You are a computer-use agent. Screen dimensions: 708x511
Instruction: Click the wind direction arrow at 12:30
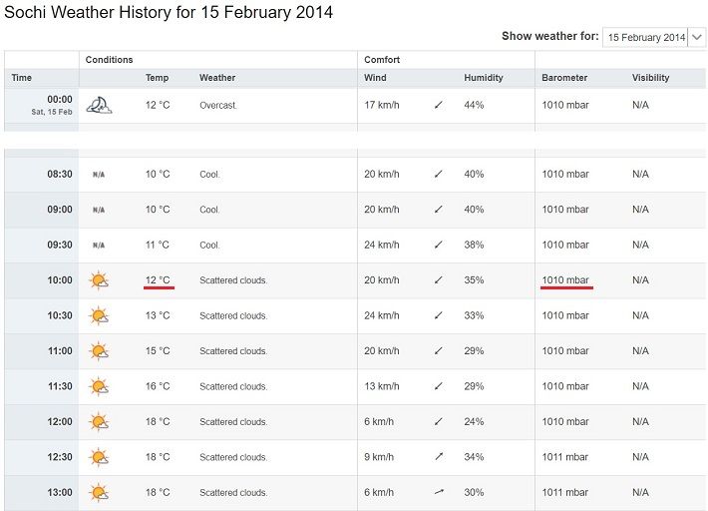pos(438,457)
